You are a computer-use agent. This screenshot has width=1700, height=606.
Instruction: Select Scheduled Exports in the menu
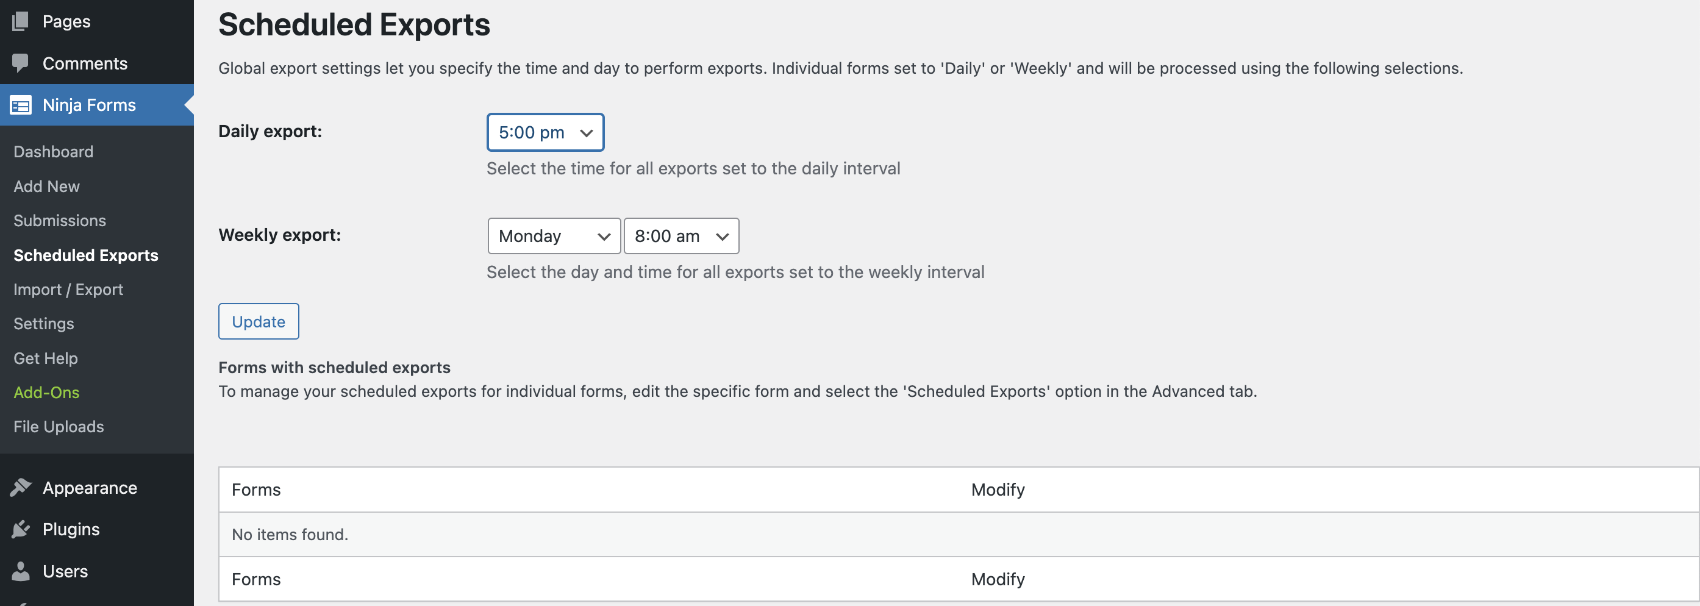85,255
